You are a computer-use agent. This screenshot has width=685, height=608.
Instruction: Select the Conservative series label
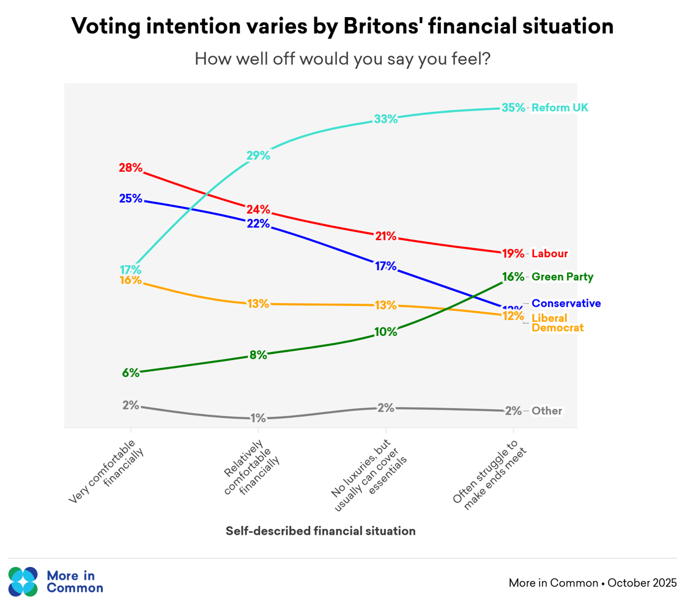(x=566, y=303)
